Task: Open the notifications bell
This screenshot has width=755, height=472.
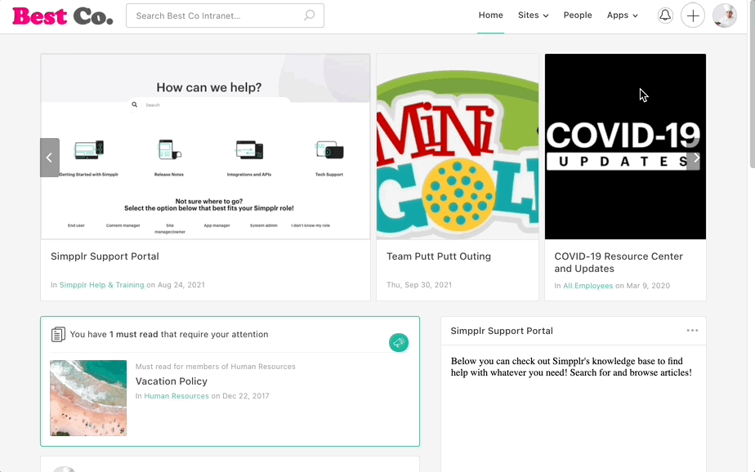Action: 665,16
